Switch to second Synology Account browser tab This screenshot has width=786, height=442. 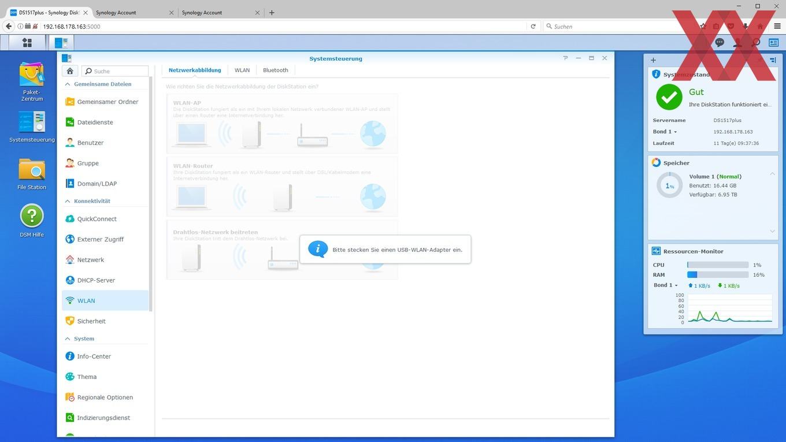(134, 12)
